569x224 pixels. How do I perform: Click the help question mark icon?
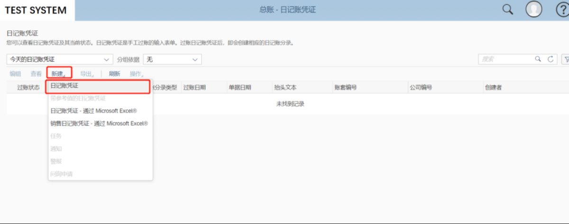[562, 10]
